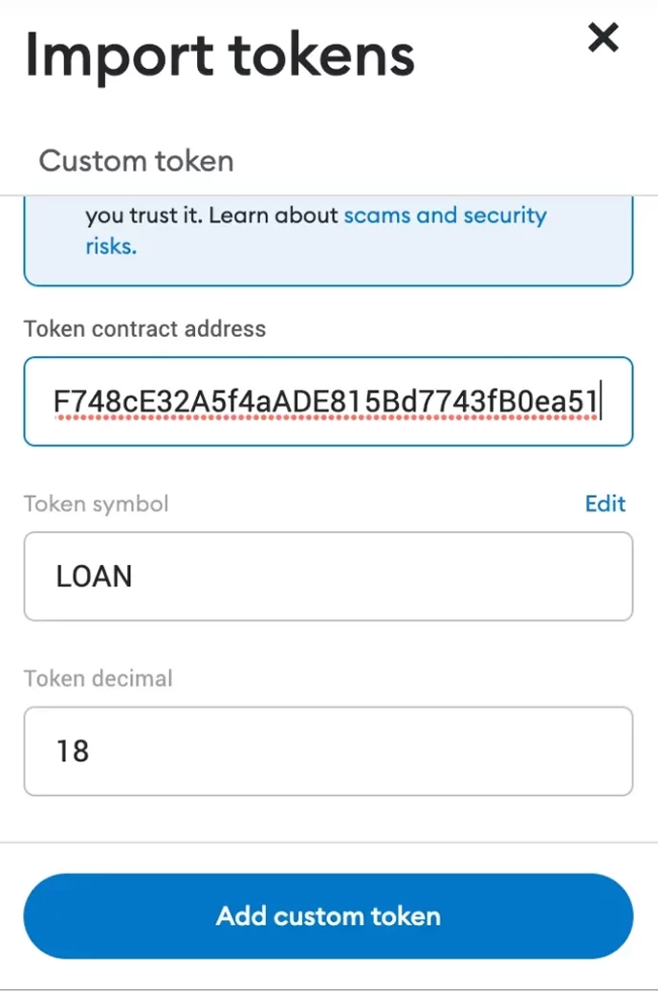Viewport: 658px width, 991px height.
Task: Open the scams and security link
Action: coord(445,214)
